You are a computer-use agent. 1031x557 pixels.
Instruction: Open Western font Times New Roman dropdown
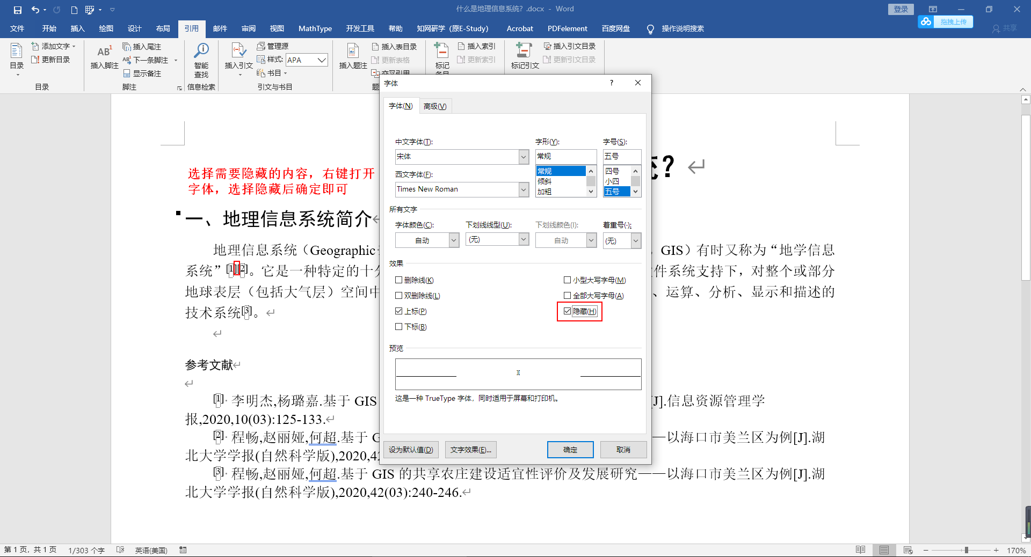(524, 189)
